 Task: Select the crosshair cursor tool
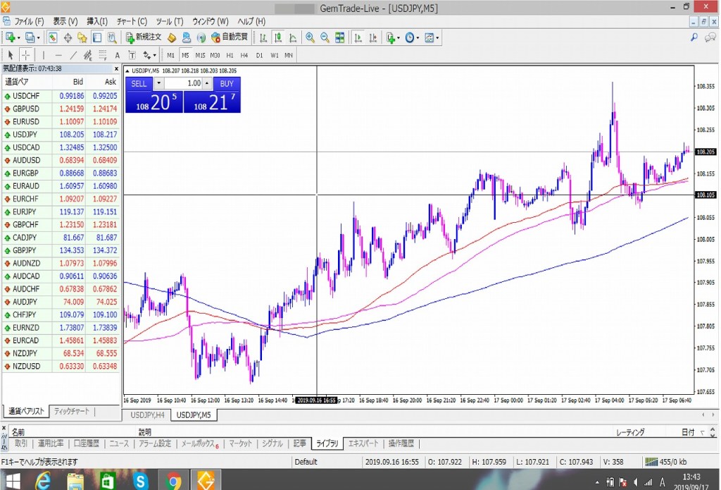click(x=26, y=55)
